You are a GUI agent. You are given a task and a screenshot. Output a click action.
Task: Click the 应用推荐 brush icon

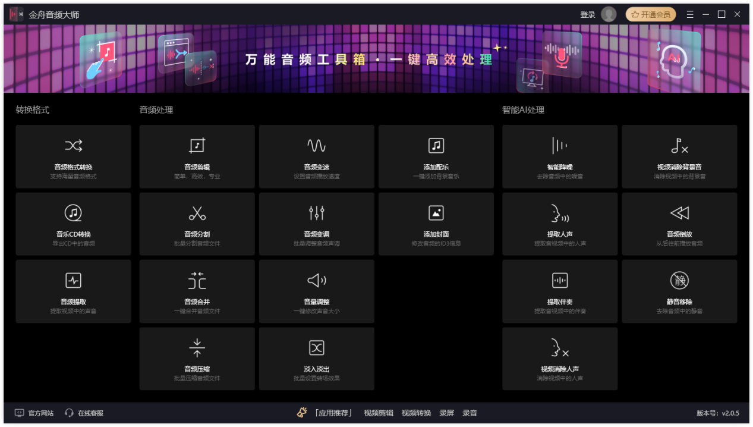[302, 413]
